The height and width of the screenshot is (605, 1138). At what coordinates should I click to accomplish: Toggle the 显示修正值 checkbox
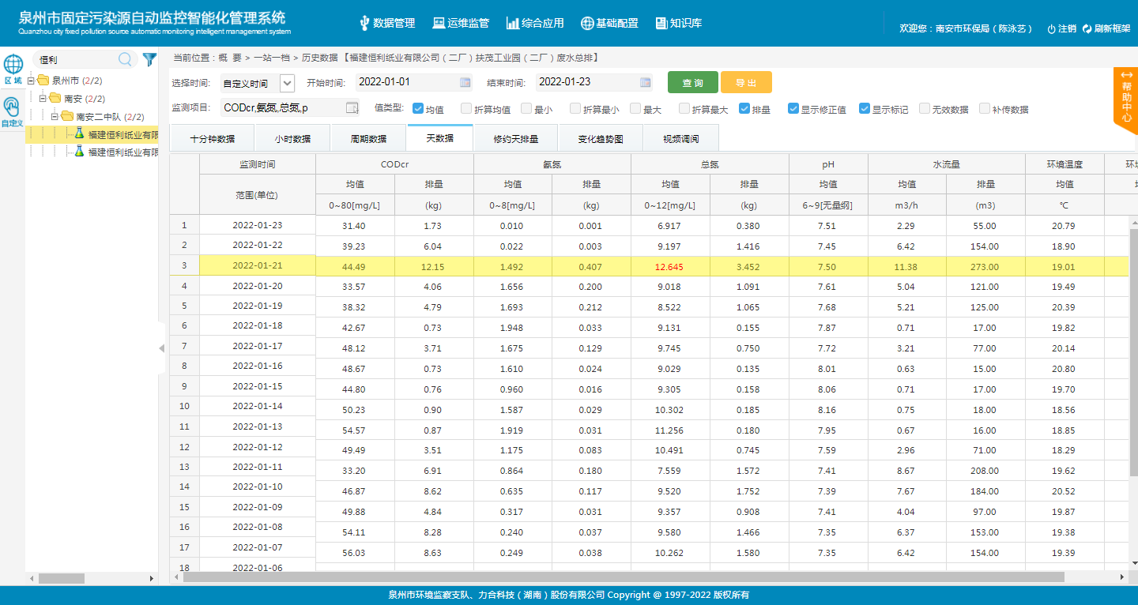793,109
